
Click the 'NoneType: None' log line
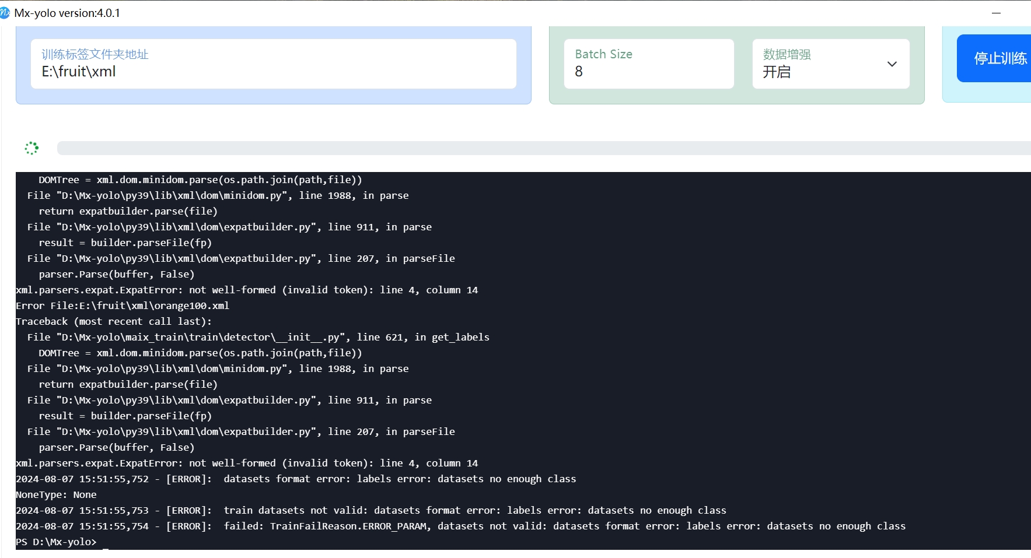(56, 494)
